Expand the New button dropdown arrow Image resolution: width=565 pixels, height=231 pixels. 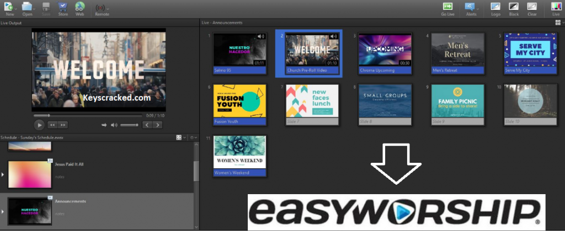click(x=16, y=9)
